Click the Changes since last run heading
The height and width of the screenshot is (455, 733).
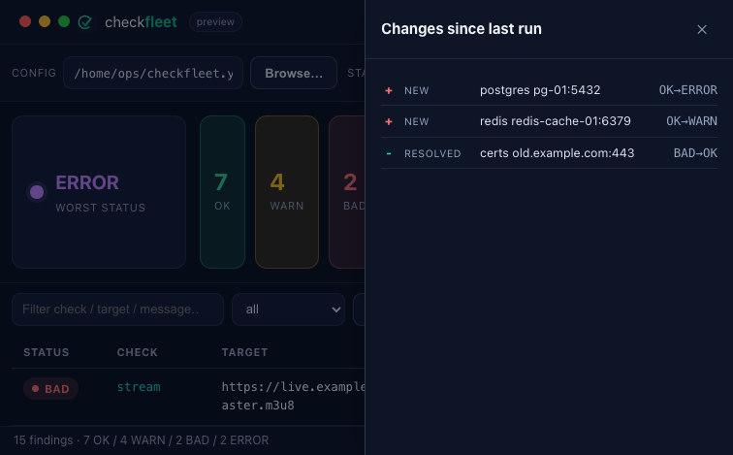pyautogui.click(x=462, y=29)
